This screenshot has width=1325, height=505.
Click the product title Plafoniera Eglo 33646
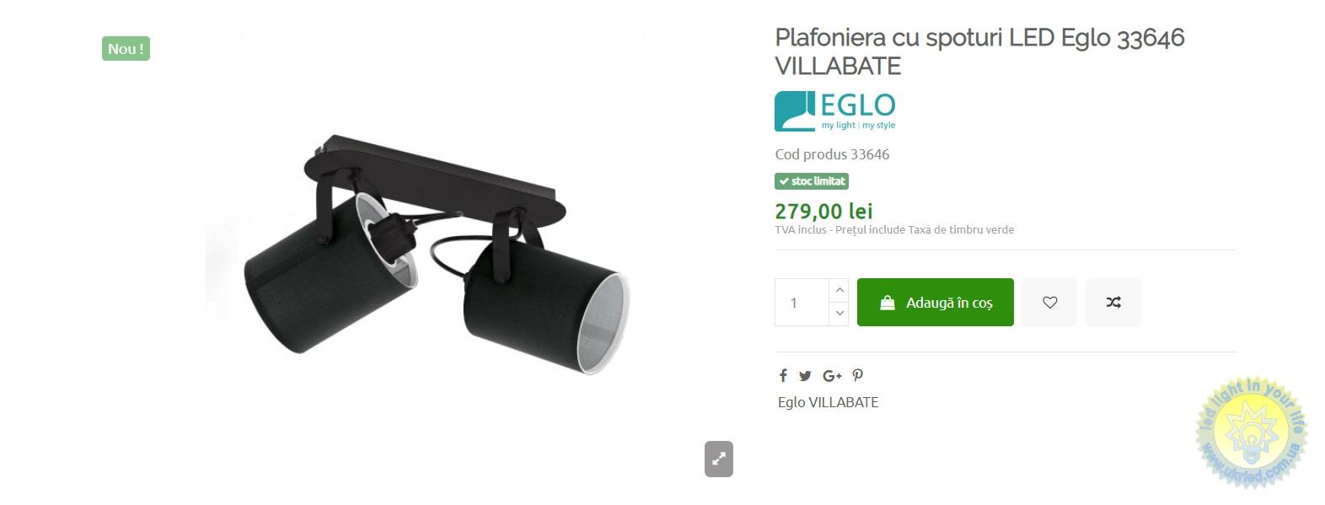(x=979, y=51)
